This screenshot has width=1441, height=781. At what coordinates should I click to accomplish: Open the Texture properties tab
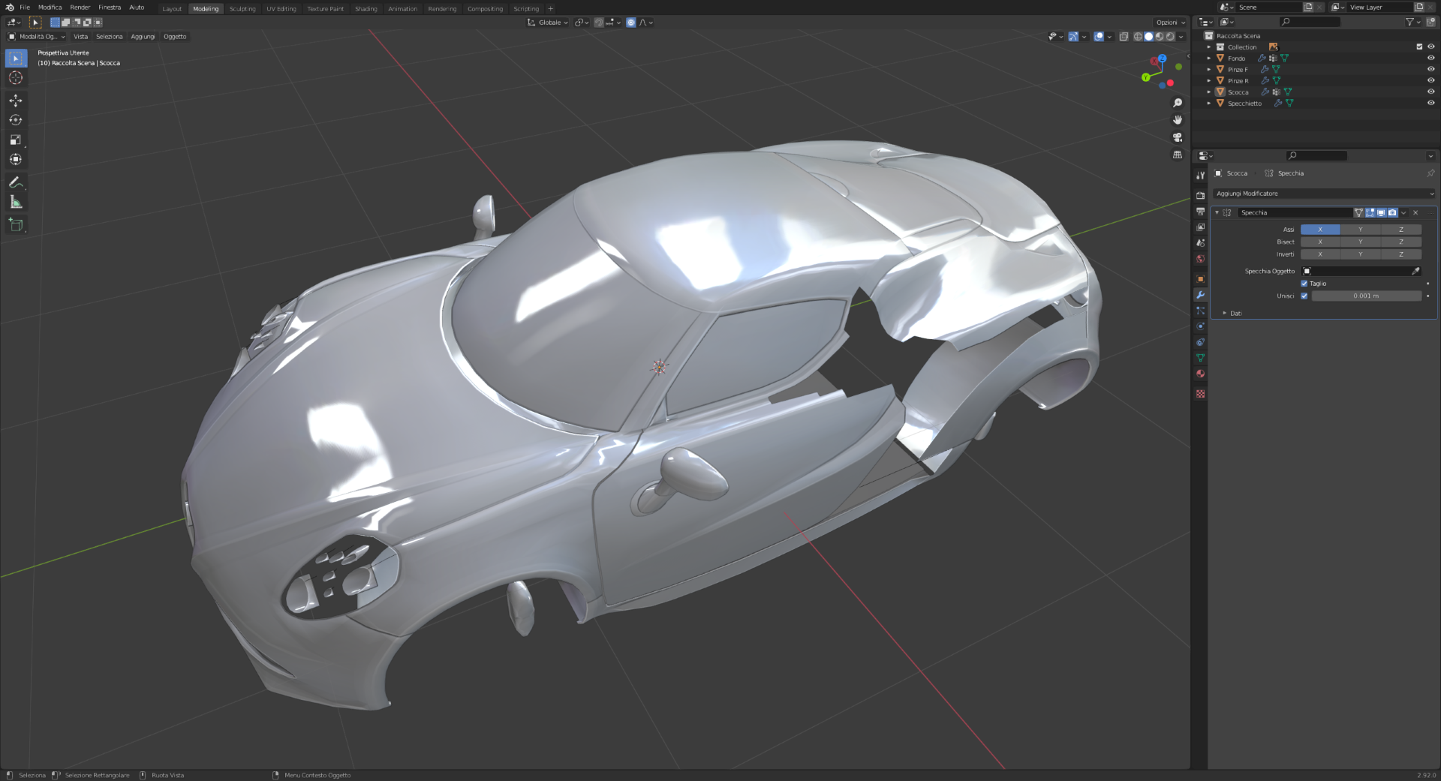coord(1201,394)
